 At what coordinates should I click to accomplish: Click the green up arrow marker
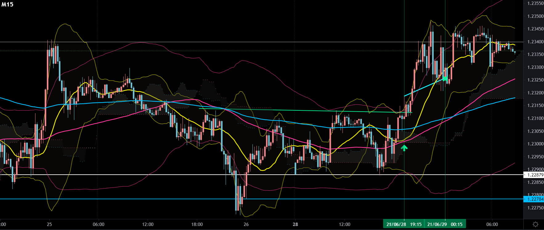tap(404, 148)
